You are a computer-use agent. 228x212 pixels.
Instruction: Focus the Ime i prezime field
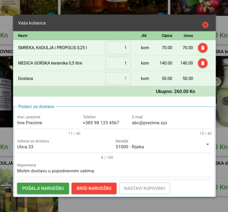pos(49,123)
